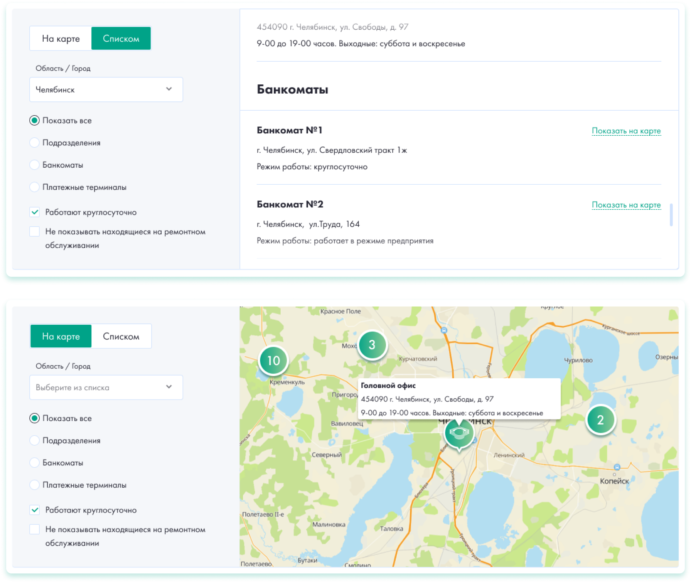Switch to inactive 'На карте' tab in list panel
The image size is (691, 583).
point(61,39)
